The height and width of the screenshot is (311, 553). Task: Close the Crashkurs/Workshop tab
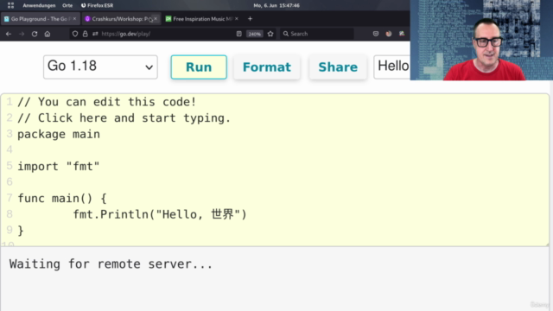(156, 19)
